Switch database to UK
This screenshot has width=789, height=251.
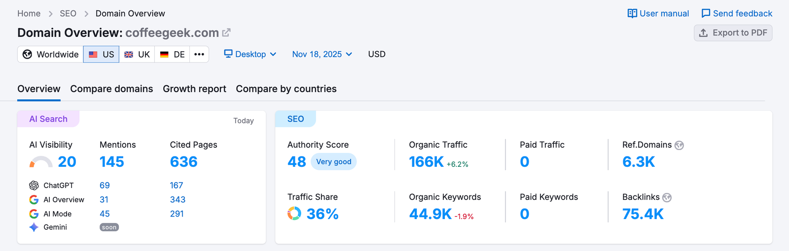click(137, 54)
